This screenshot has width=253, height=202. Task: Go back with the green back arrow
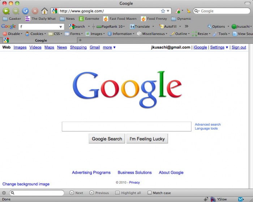[x=6, y=11]
